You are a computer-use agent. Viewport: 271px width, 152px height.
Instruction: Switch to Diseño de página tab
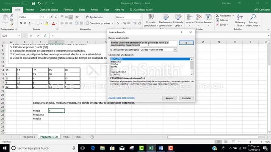click(x=49, y=10)
